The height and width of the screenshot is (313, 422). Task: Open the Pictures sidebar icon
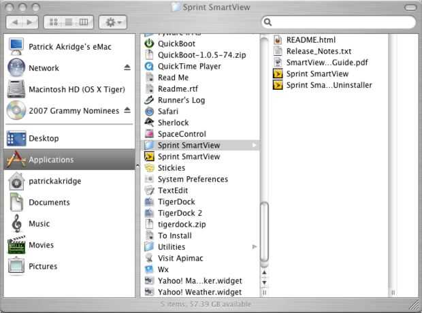click(x=16, y=266)
